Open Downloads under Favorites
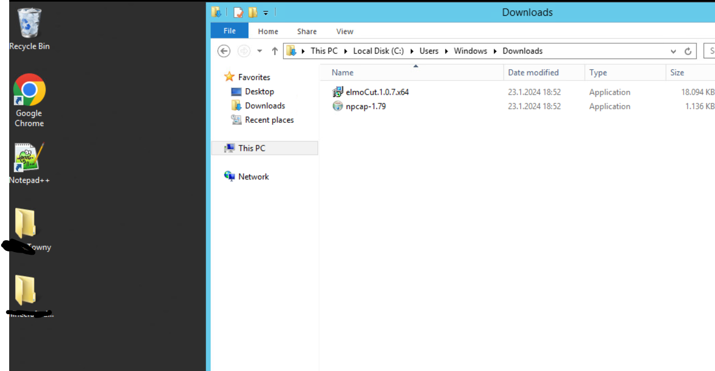Image resolution: width=715 pixels, height=371 pixels. [x=265, y=105]
